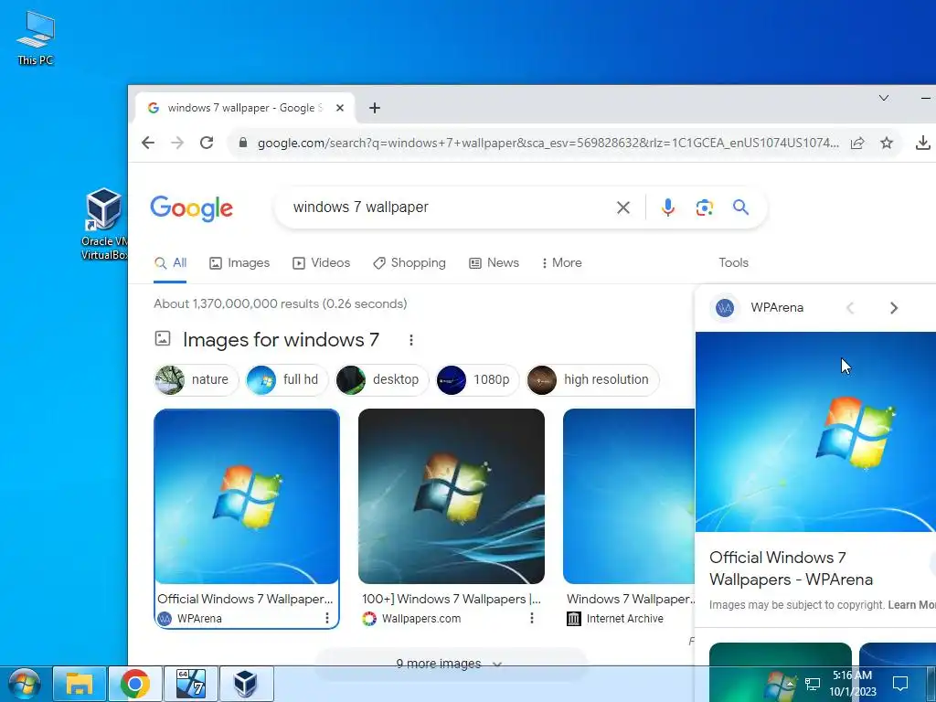
Task: Open Official Windows 7 Wallpaper caption link
Action: [245, 599]
